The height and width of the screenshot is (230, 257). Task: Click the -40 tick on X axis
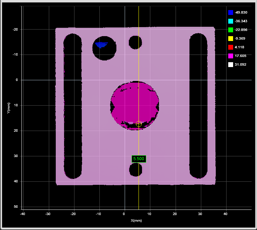tap(23, 214)
